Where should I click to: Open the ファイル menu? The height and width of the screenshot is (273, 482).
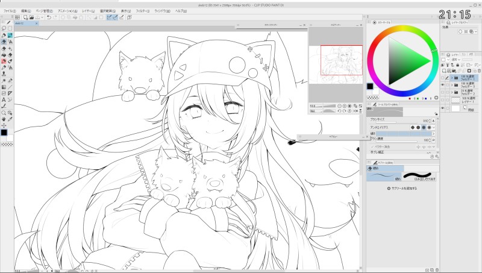[x=10, y=11]
